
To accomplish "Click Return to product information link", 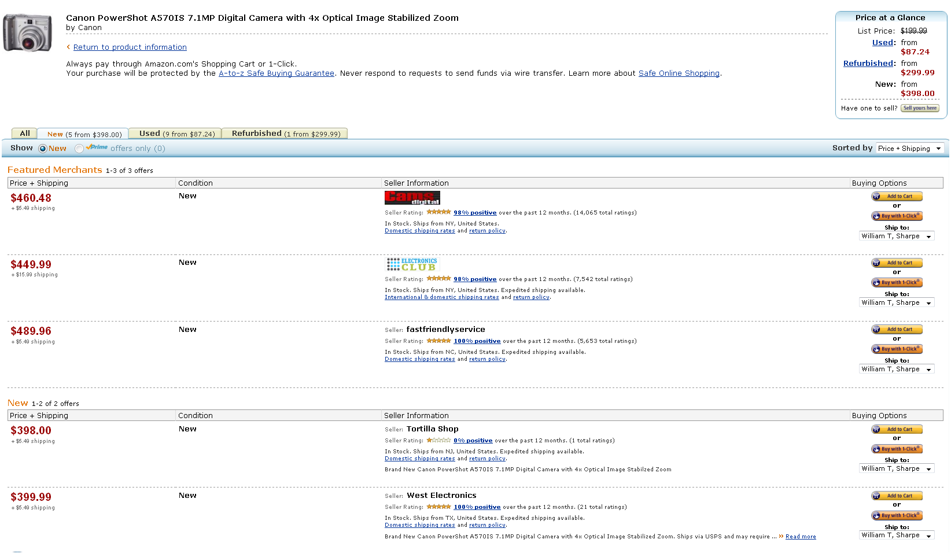I will coord(130,47).
